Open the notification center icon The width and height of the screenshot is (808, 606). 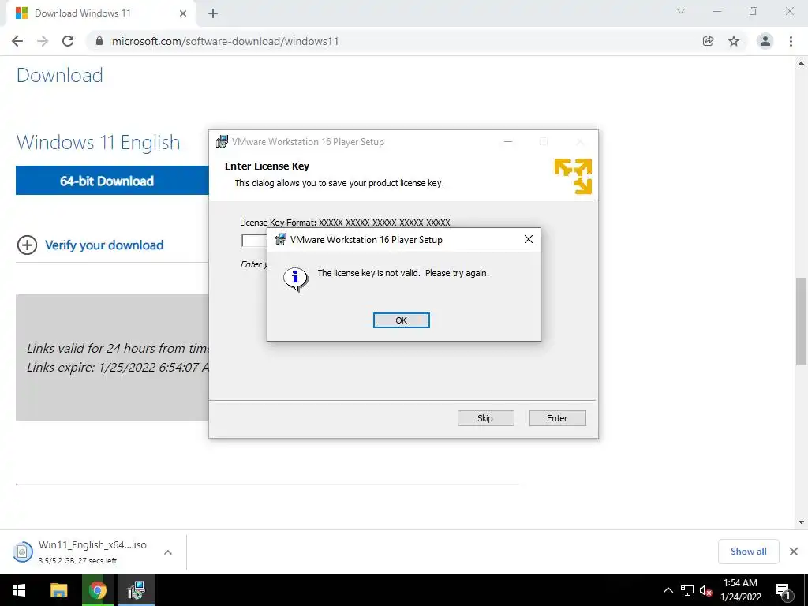tap(783, 590)
